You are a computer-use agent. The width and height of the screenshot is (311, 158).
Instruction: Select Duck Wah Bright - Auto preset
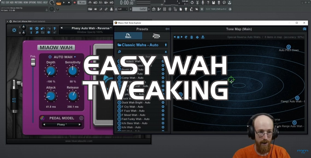(136, 102)
